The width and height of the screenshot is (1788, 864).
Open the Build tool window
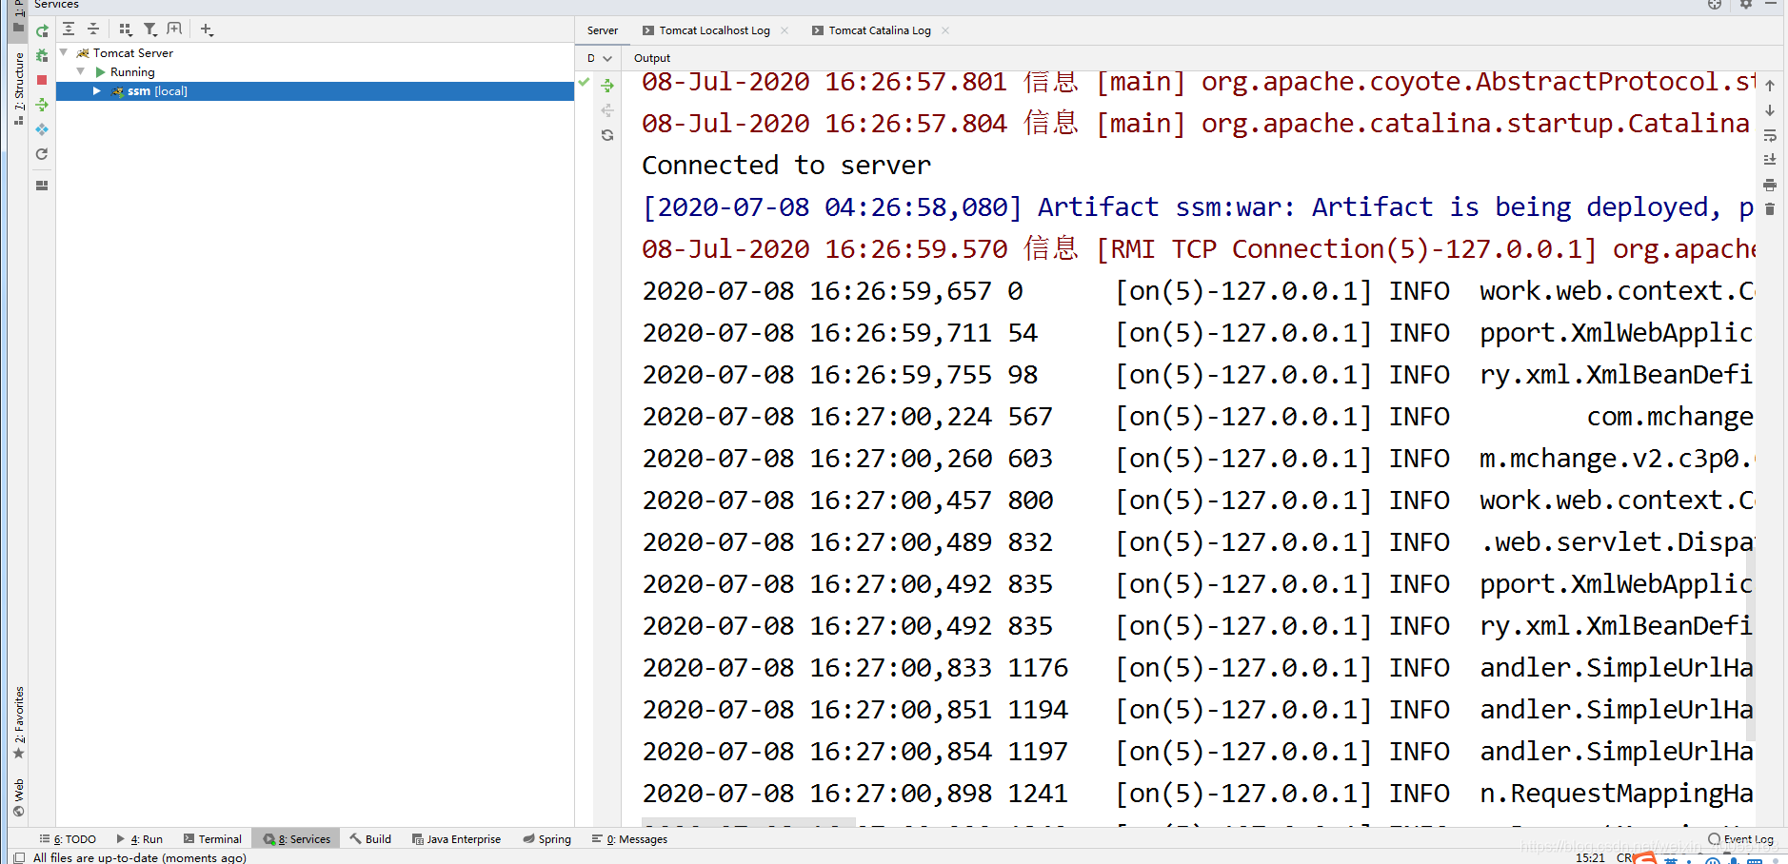370,839
